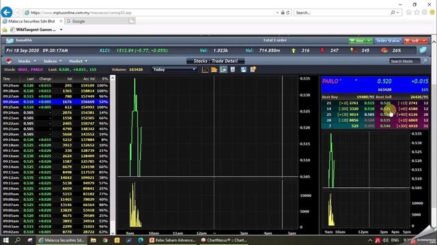Click the trade table scrollbar up arrow
Screen dimensions: 437x245
[113, 78]
